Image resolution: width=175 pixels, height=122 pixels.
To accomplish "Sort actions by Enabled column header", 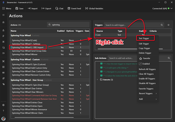I will tap(61, 31).
